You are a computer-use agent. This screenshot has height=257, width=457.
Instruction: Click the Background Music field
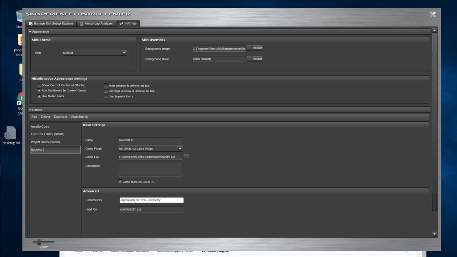click(219, 59)
